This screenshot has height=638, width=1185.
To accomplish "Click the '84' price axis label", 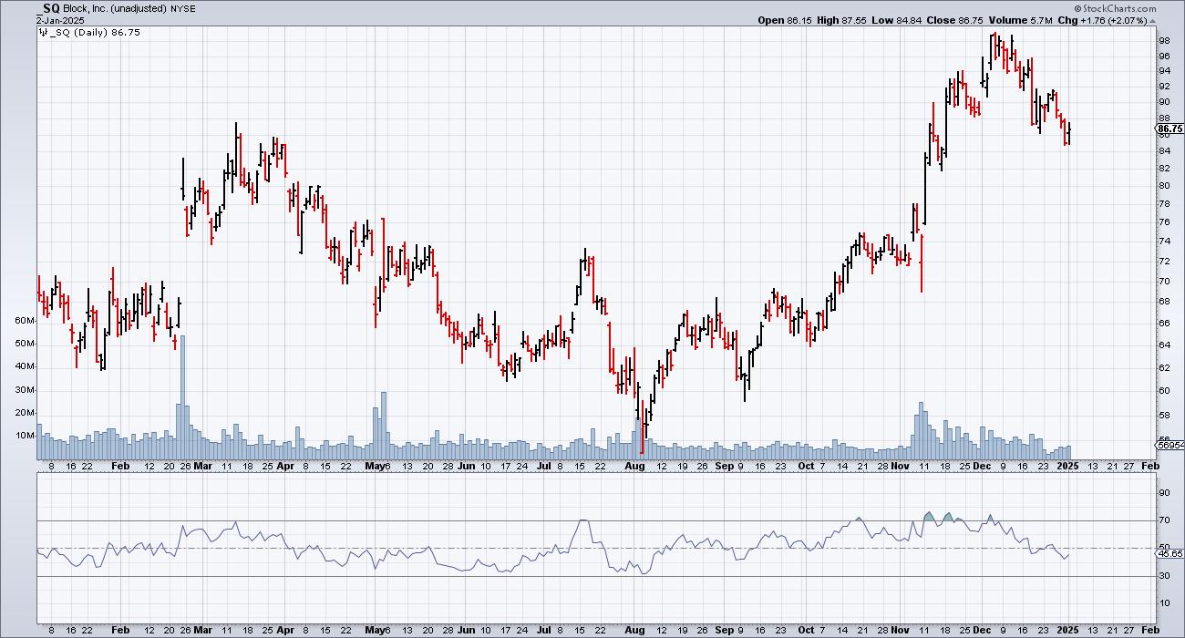I will coord(1164,150).
